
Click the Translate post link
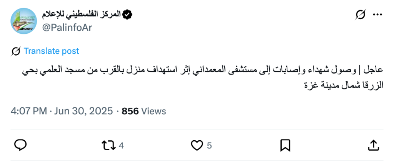point(51,51)
